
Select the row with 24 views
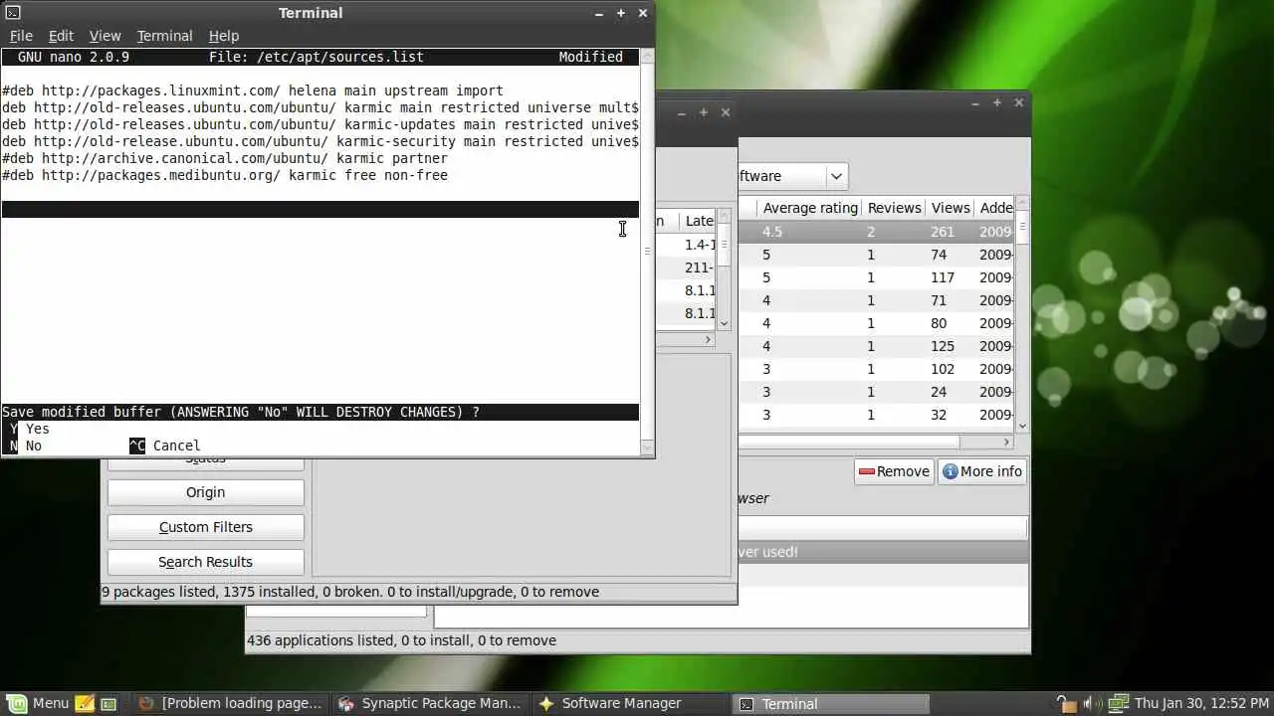pos(876,392)
